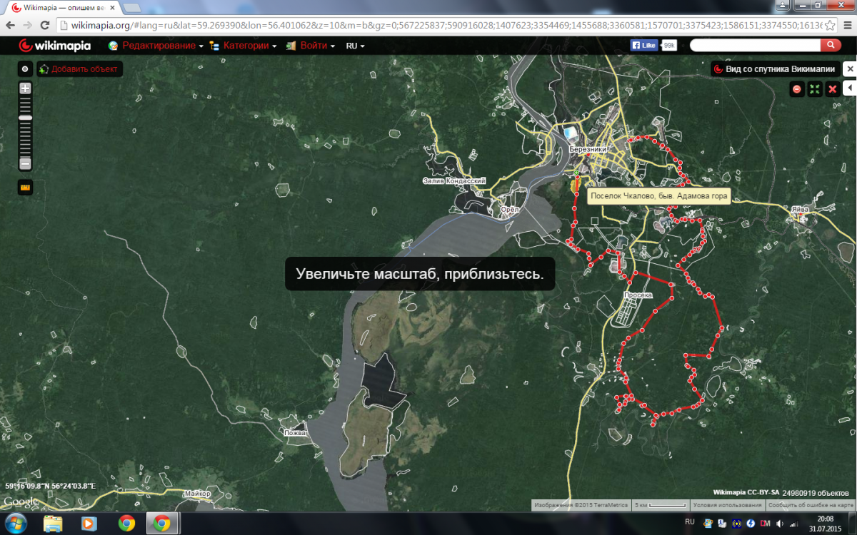The height and width of the screenshot is (535, 857).
Task: Click the zoom out minus button
Action: 26,163
